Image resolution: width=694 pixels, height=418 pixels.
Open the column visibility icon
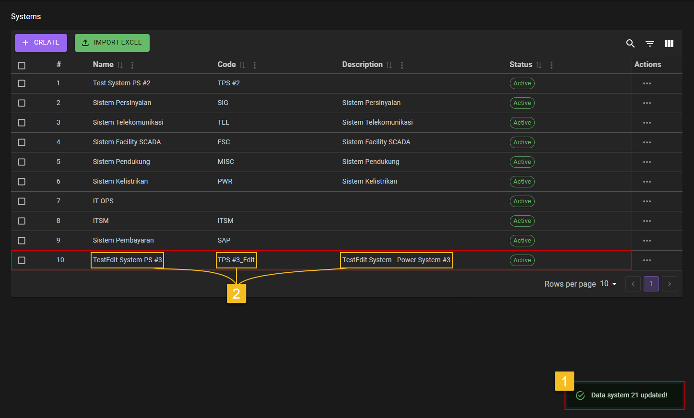tap(669, 44)
